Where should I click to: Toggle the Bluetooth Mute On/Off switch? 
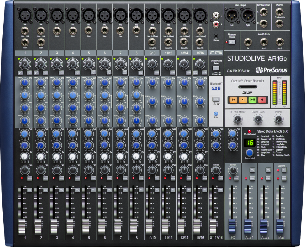pos(216,98)
